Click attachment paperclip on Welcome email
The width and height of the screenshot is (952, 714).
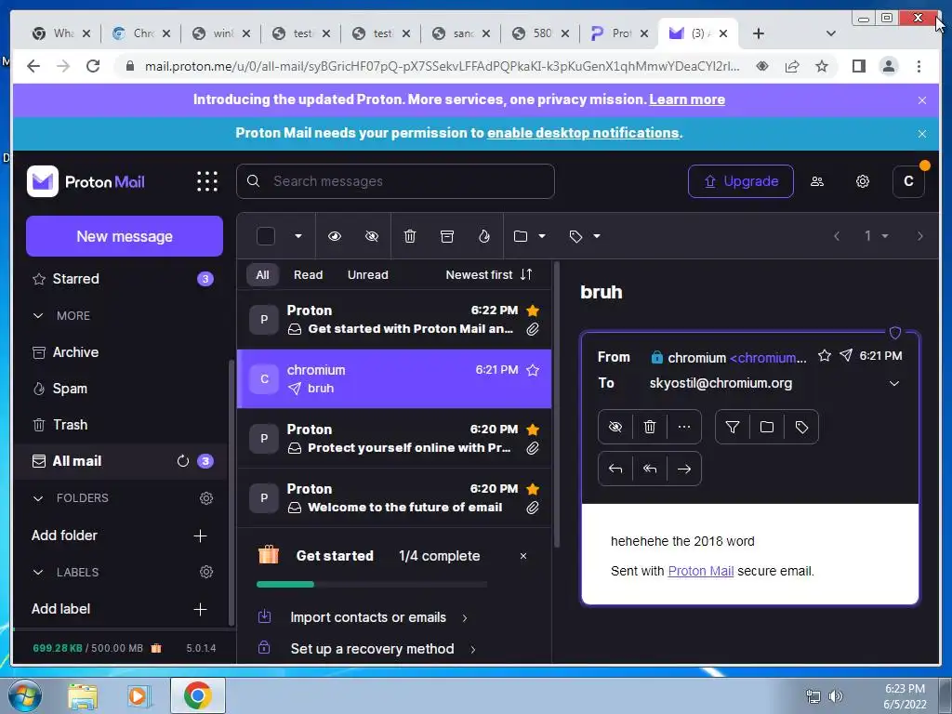coord(533,508)
